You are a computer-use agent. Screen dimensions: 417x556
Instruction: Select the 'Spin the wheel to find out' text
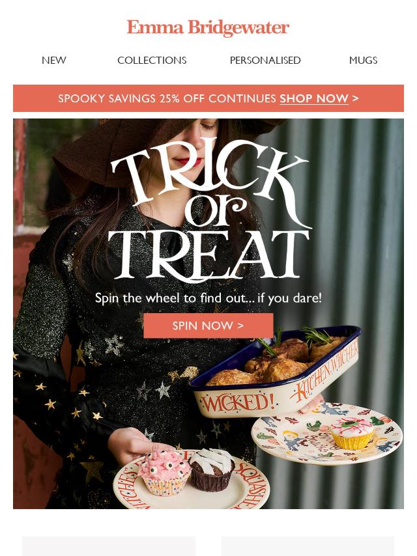[208, 298]
